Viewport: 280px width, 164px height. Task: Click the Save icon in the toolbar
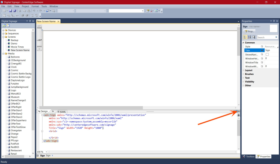click(10, 11)
